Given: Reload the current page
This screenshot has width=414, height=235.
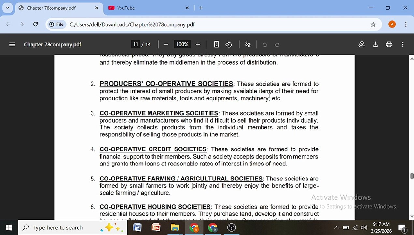Looking at the screenshot, I should pyautogui.click(x=36, y=24).
